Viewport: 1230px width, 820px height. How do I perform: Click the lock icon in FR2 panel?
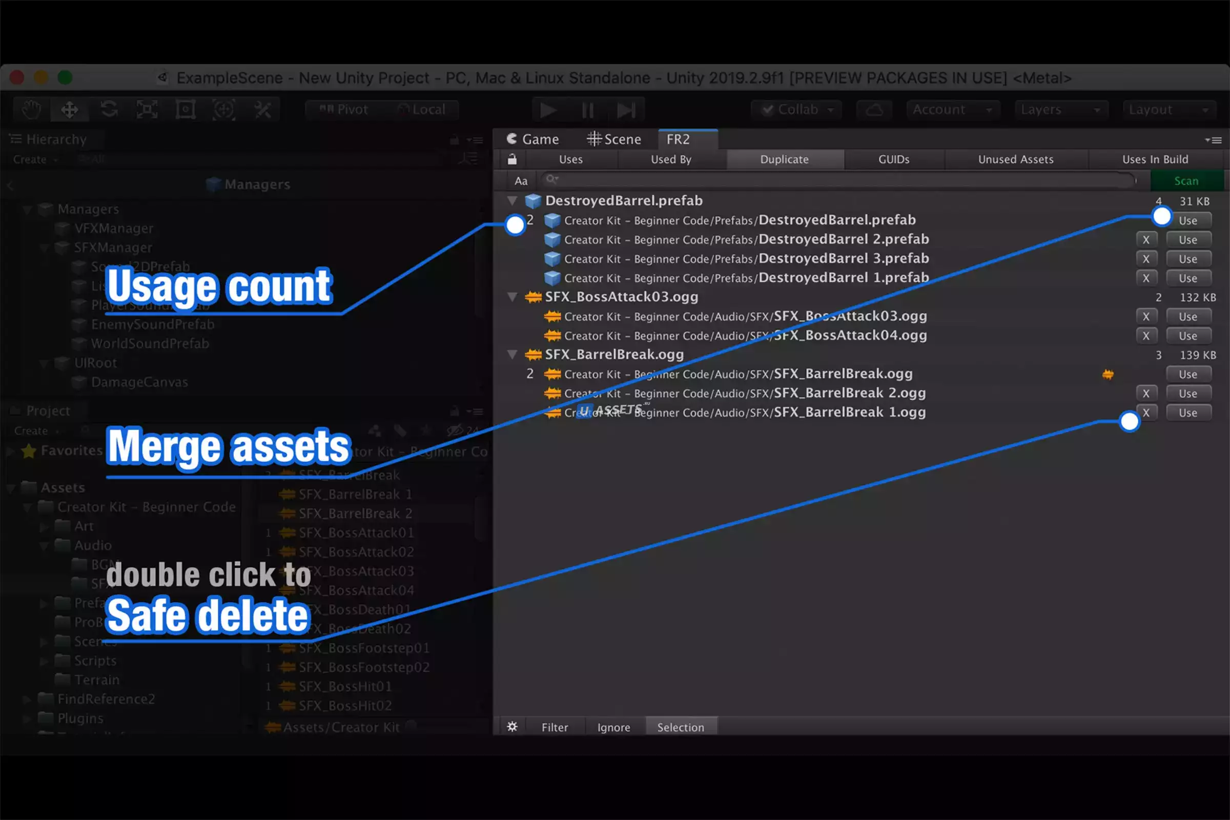[x=512, y=159]
